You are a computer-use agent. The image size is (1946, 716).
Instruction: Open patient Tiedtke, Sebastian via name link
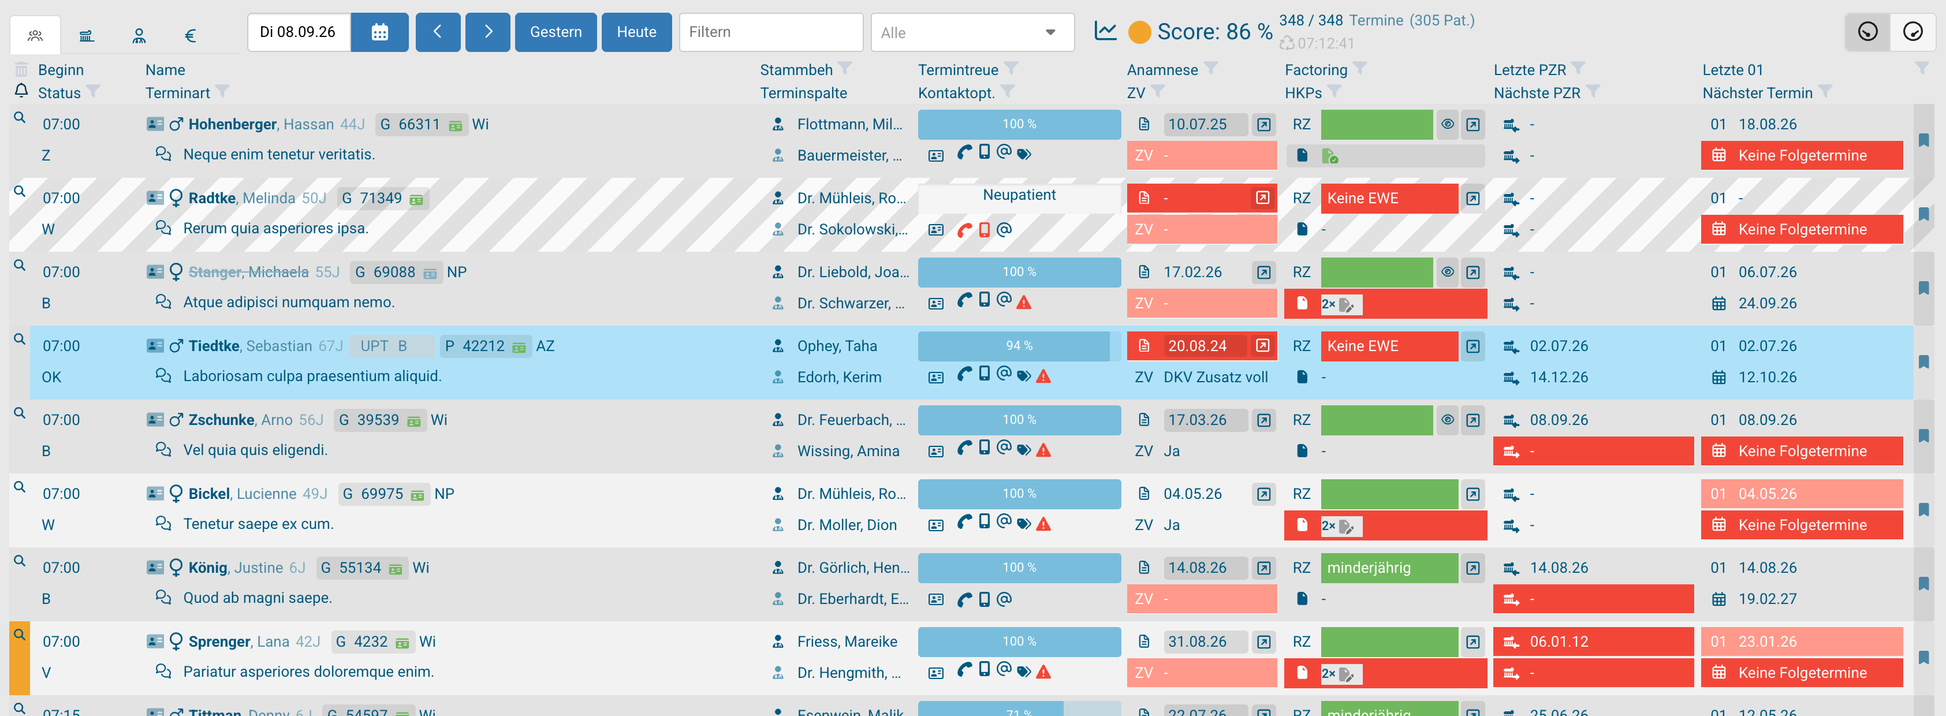coord(250,346)
